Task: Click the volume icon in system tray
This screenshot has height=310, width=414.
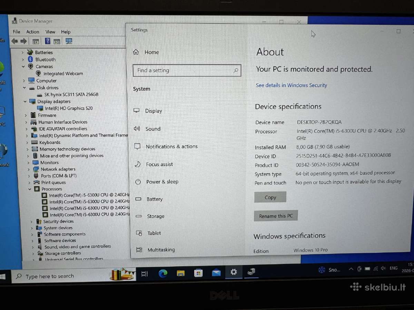Action: pyautogui.click(x=383, y=268)
